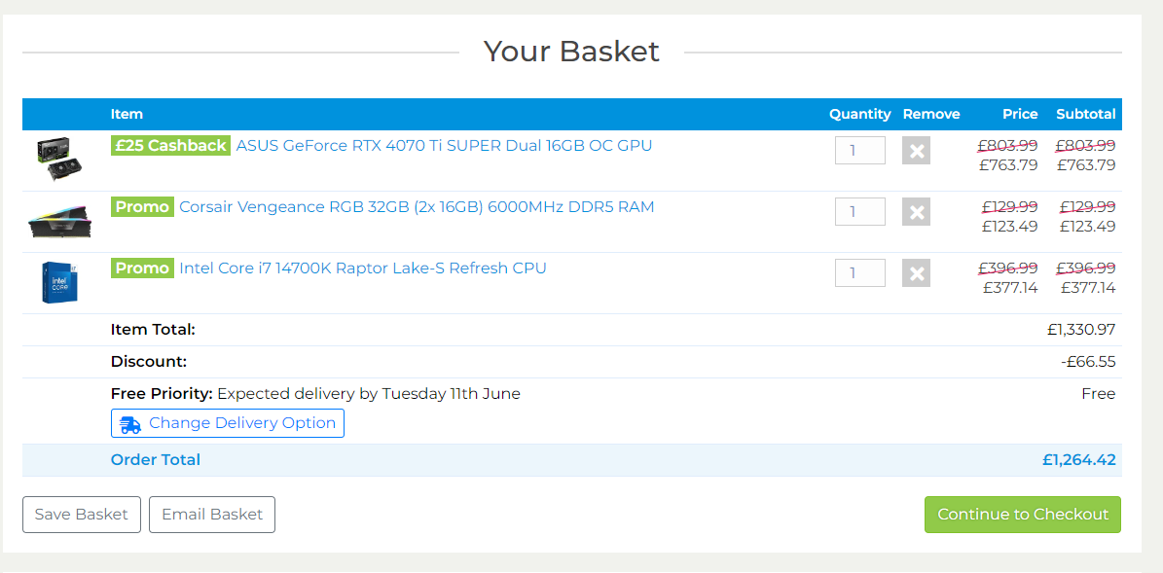Click the Email Basket button

coord(212,515)
